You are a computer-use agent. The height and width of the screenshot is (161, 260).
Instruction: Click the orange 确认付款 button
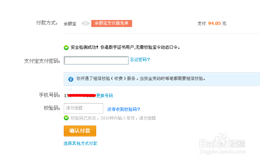pyautogui.click(x=80, y=131)
